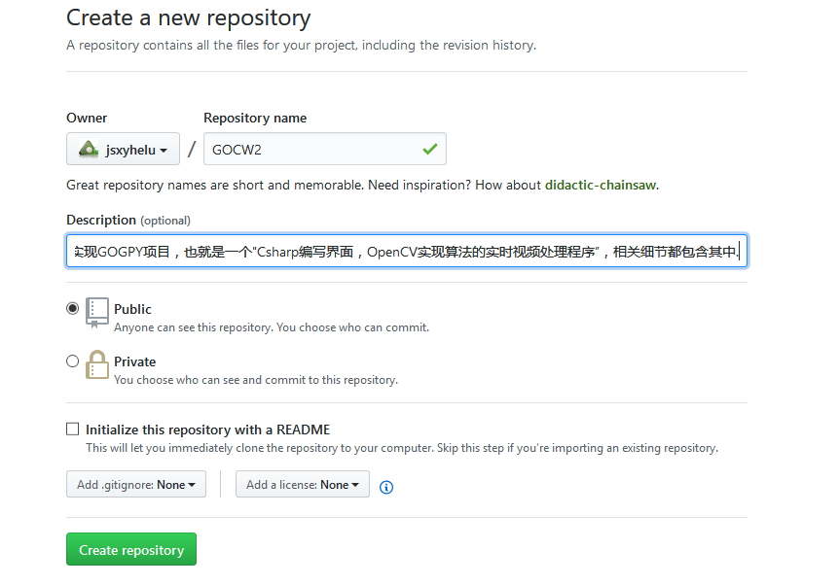Screen dimensions: 839x584
Task: Click the owner avatar icon
Action: click(89, 150)
